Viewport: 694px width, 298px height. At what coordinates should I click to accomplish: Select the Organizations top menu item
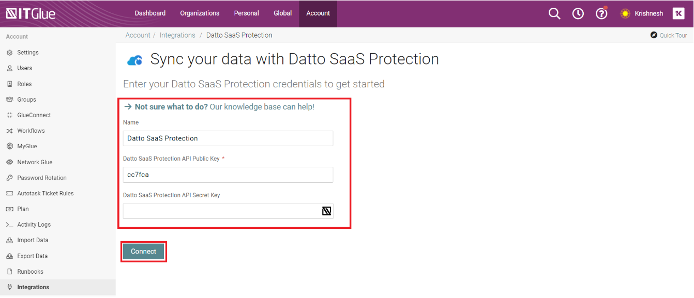pyautogui.click(x=200, y=13)
